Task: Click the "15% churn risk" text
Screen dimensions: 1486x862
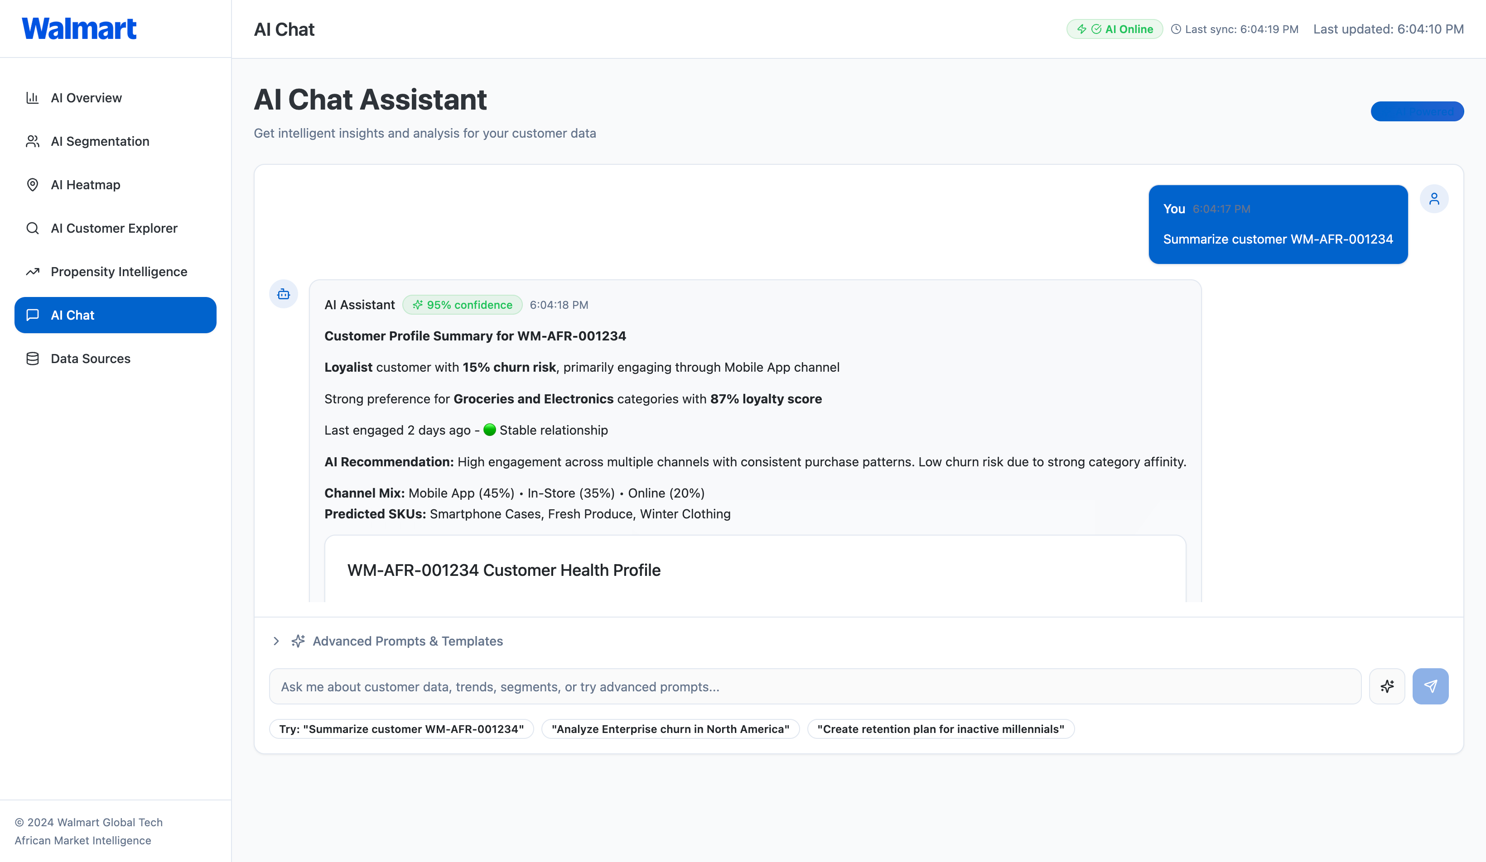Action: 509,367
